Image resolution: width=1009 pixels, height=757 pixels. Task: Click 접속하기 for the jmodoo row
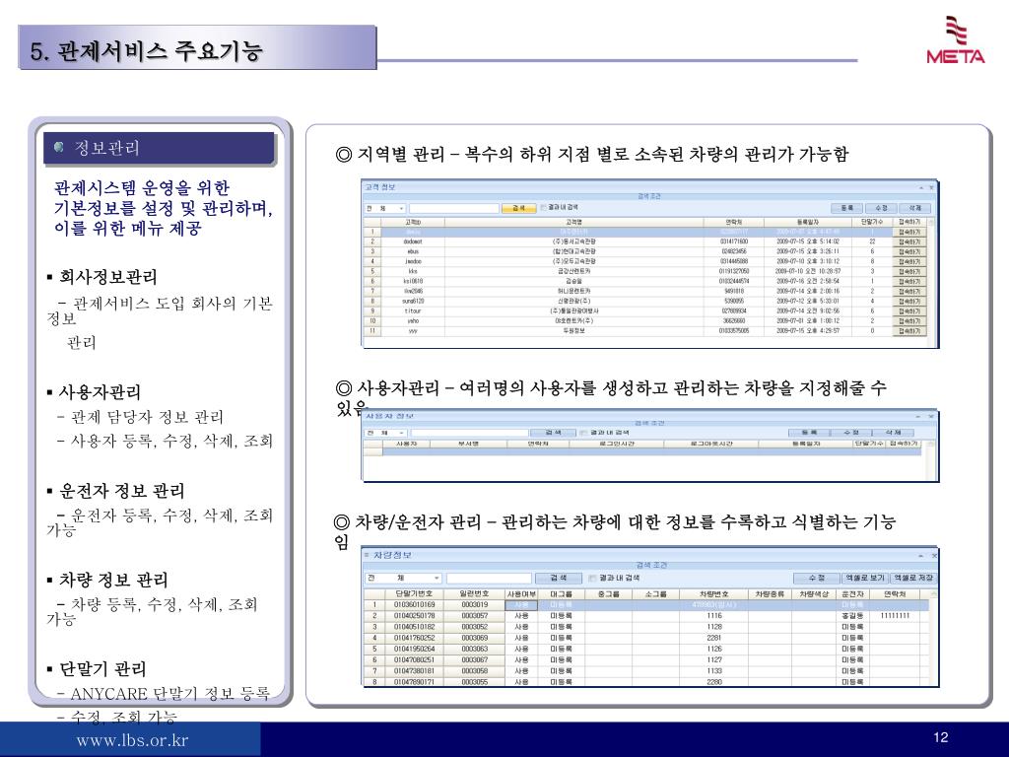909,262
